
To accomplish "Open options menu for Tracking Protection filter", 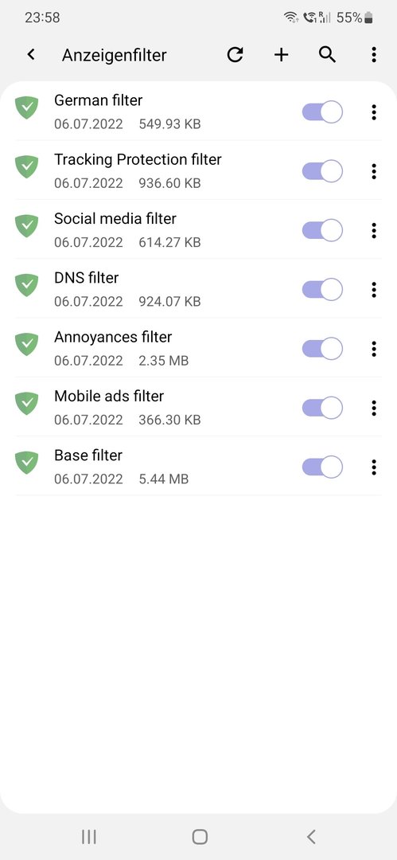I will 373,171.
